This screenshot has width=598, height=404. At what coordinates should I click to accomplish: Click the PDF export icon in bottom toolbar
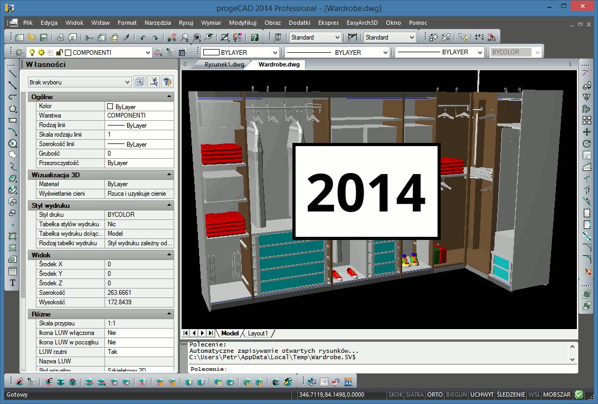tap(348, 381)
